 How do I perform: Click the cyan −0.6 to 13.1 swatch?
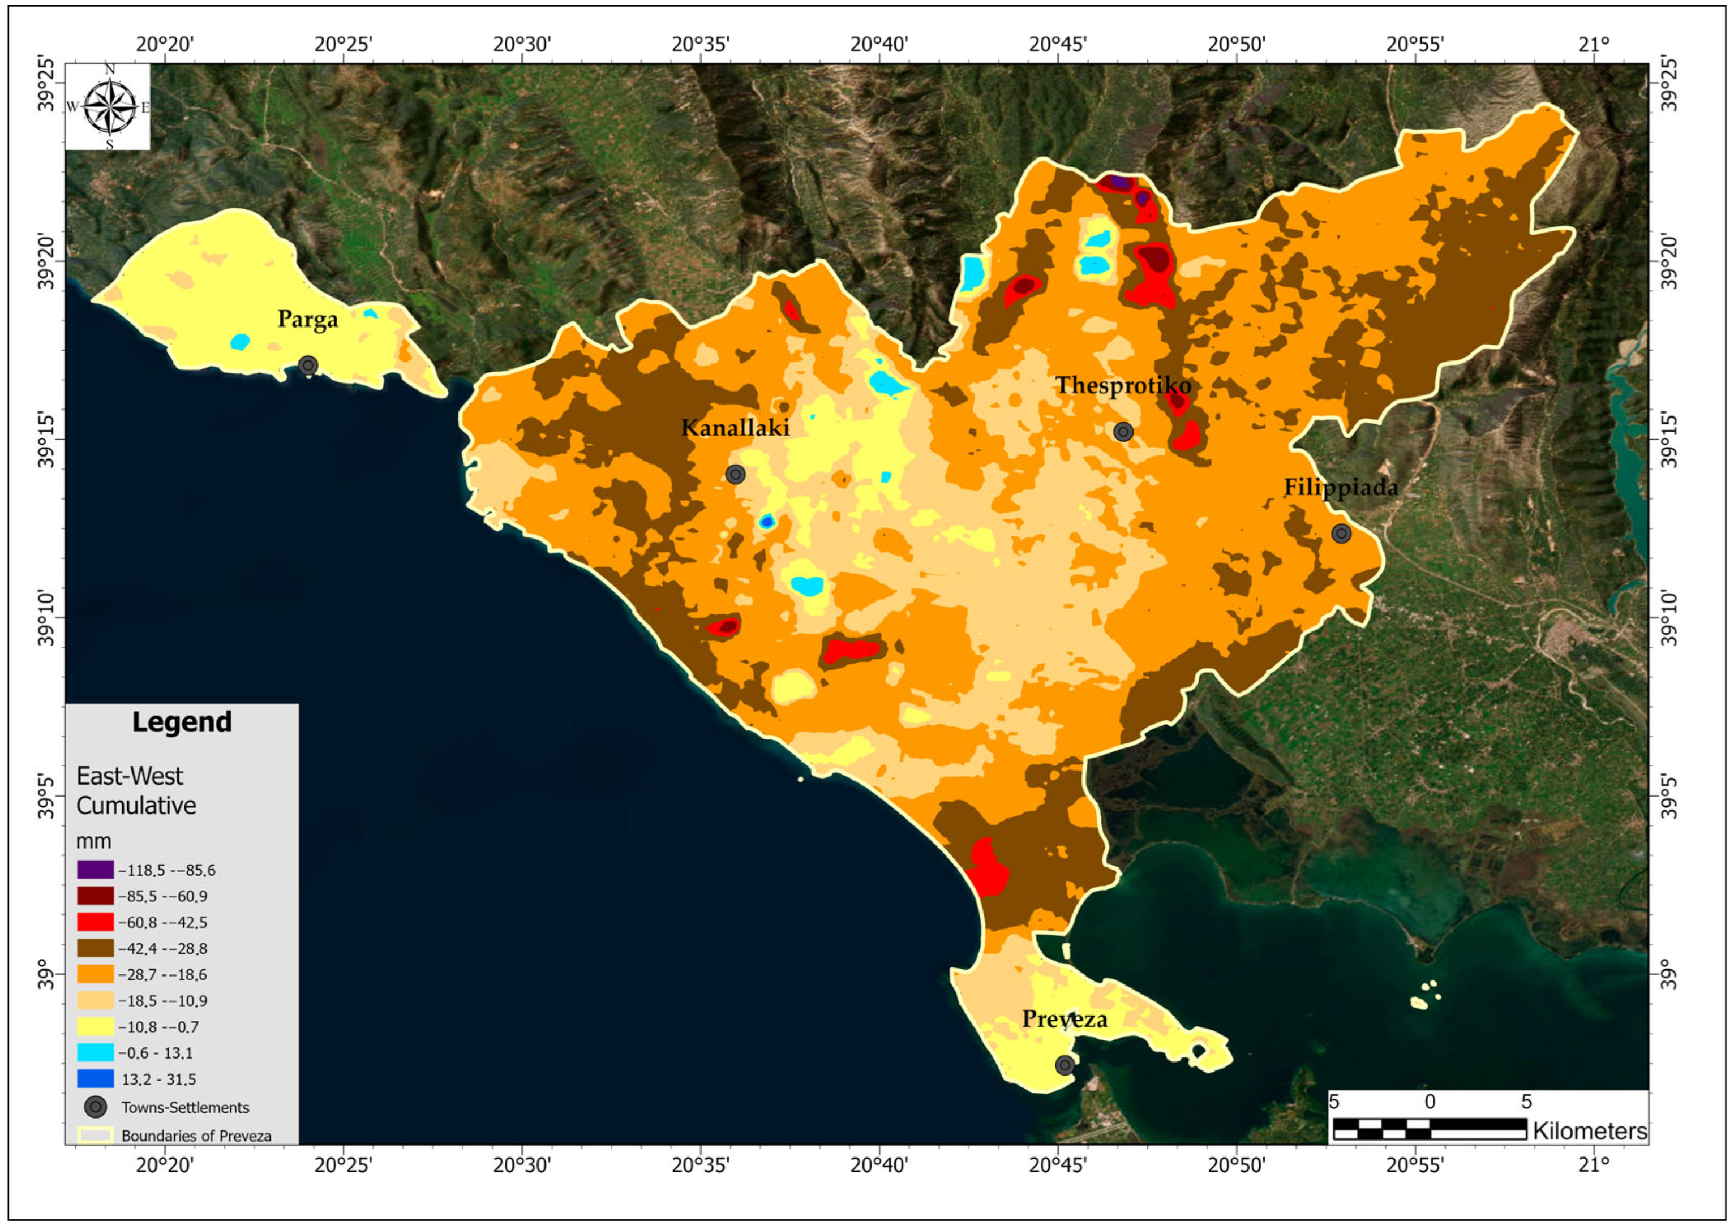(96, 1053)
